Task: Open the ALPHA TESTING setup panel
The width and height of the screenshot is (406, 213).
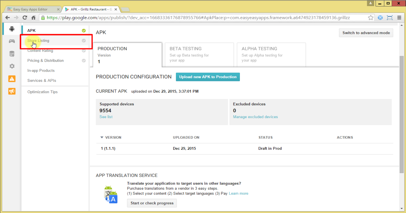Action: click(271, 54)
